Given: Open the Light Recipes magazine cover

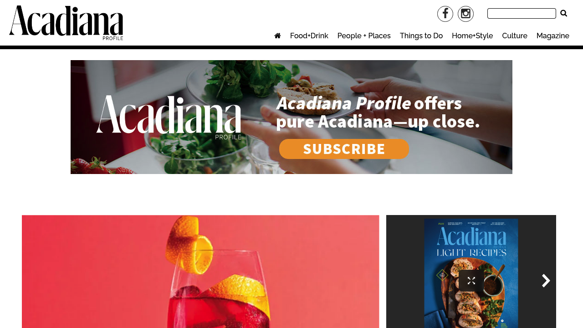Looking at the screenshot, I should 471,273.
